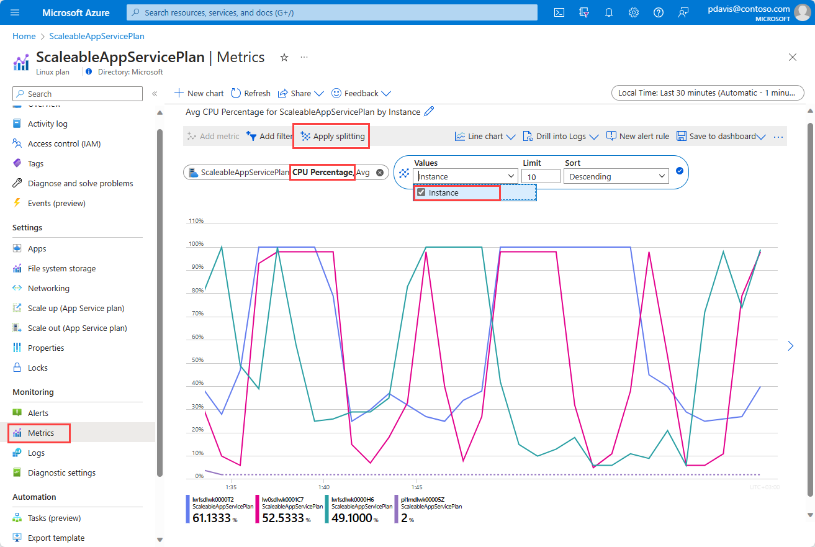Image resolution: width=815 pixels, height=547 pixels.
Task: Open the Sort Descending dropdown
Action: point(616,176)
